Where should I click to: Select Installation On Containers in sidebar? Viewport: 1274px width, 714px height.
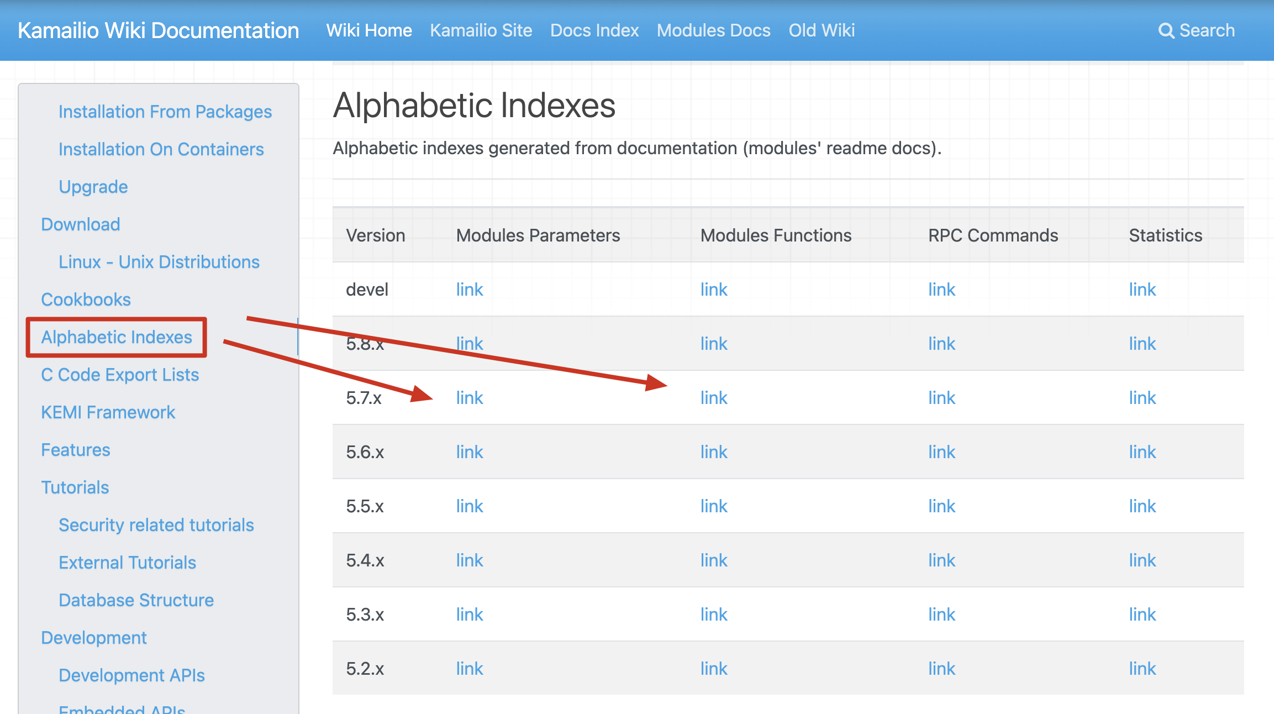[x=161, y=149]
